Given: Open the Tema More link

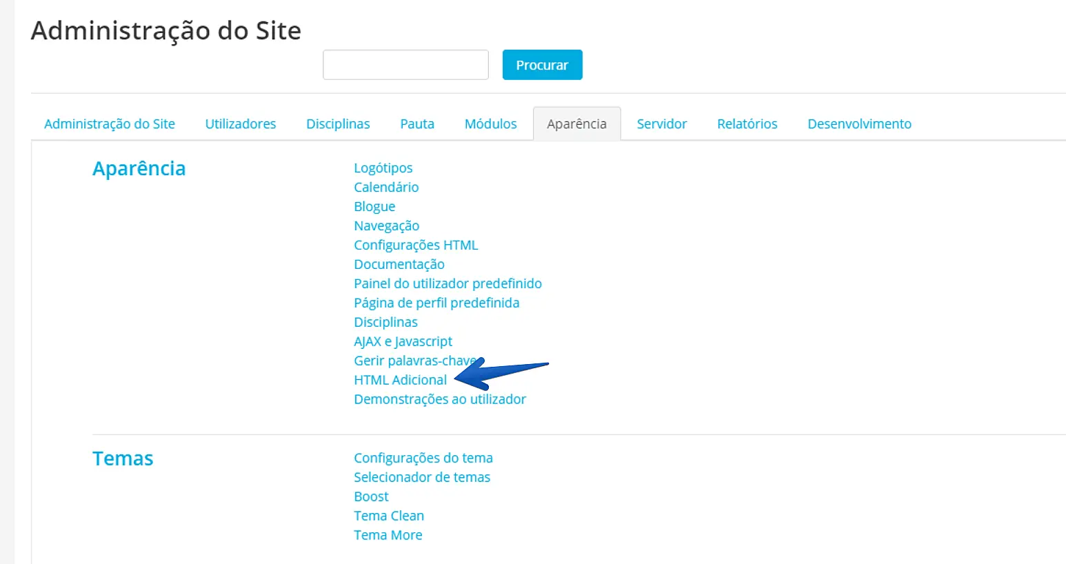Looking at the screenshot, I should tap(388, 535).
